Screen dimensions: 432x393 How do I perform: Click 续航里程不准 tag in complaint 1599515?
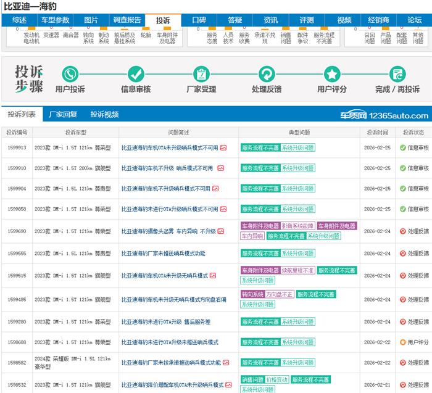tap(297, 270)
